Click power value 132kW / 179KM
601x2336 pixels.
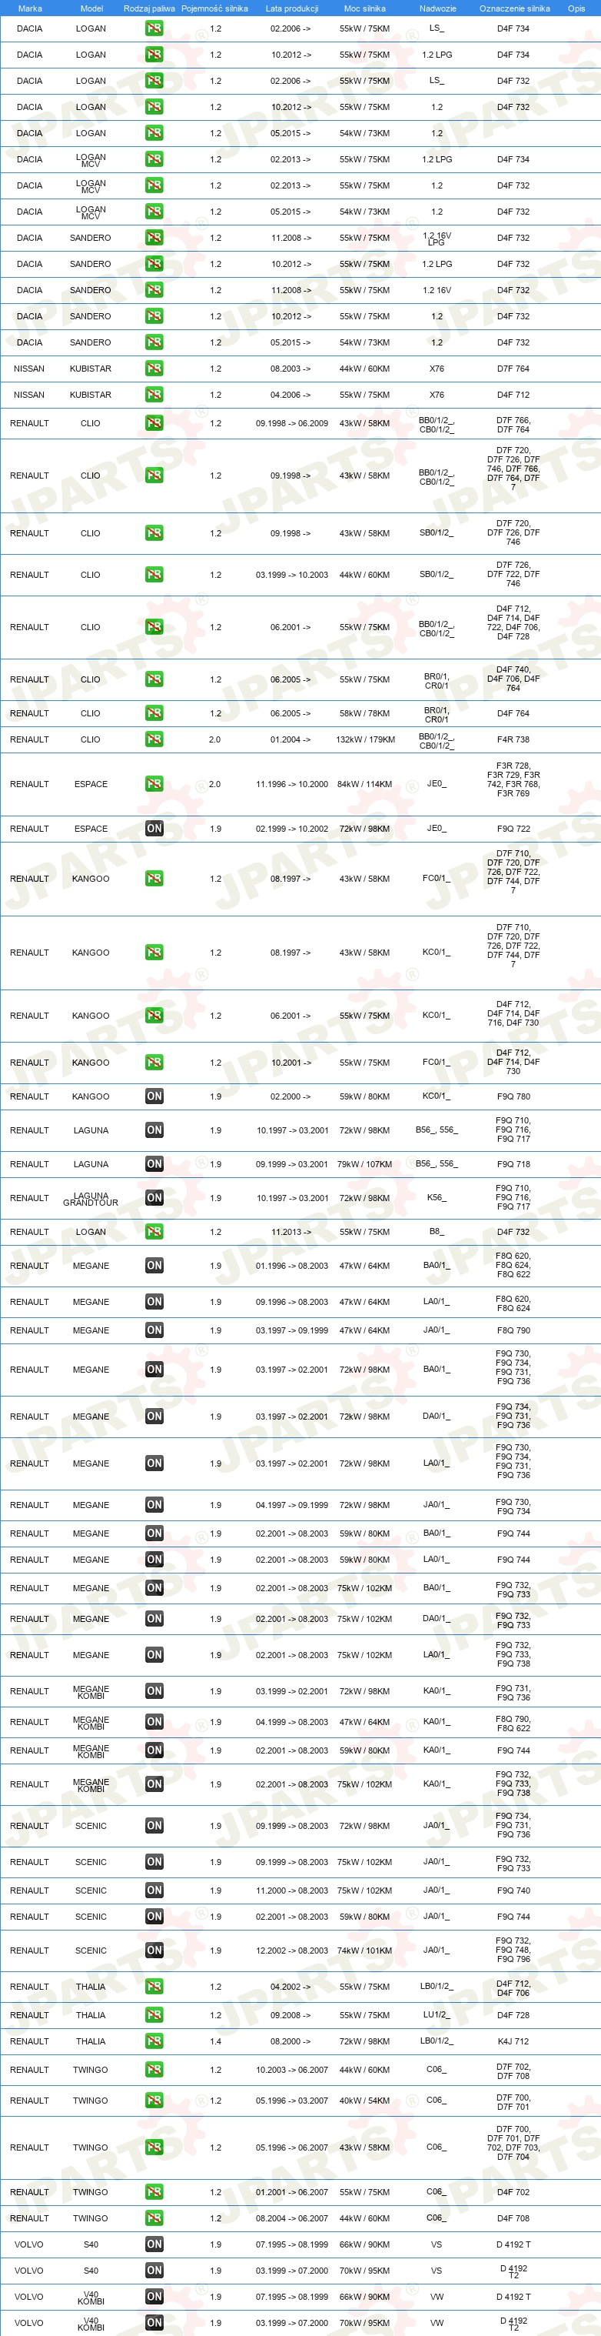(365, 739)
